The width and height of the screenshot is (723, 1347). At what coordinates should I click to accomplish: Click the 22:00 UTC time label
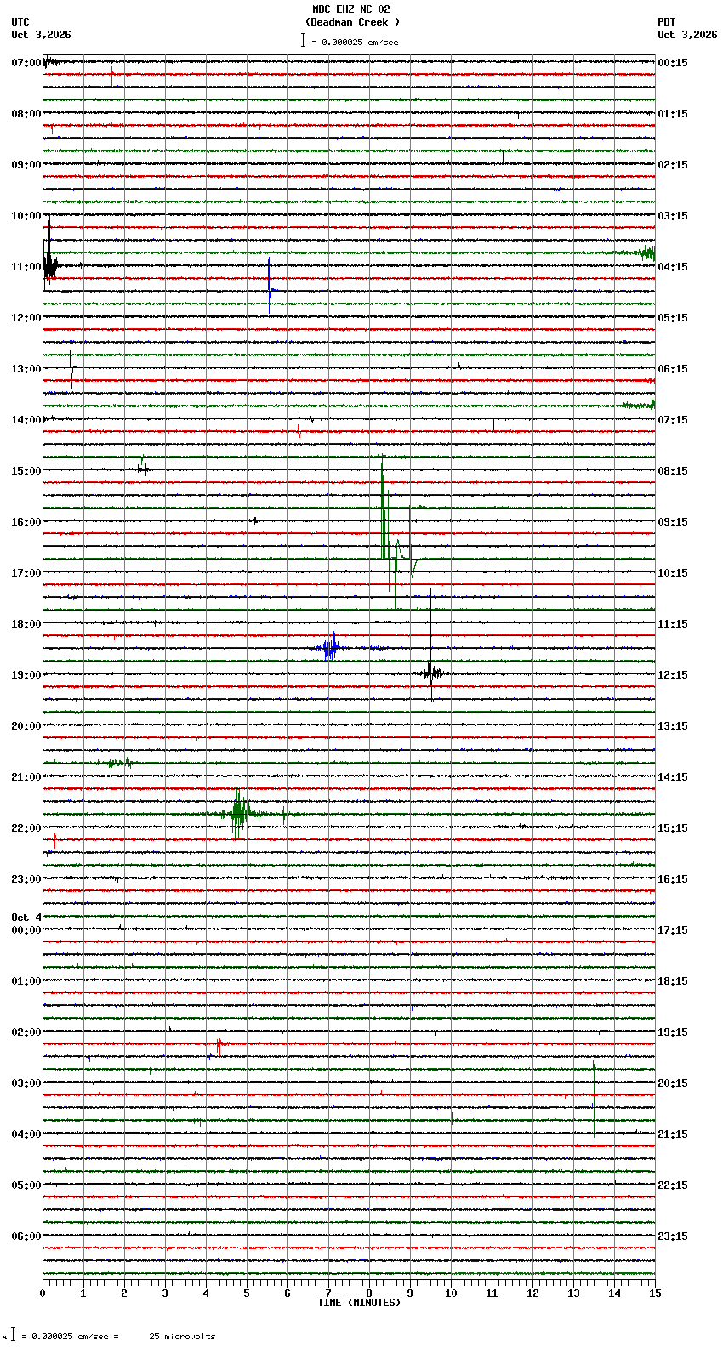pos(26,828)
